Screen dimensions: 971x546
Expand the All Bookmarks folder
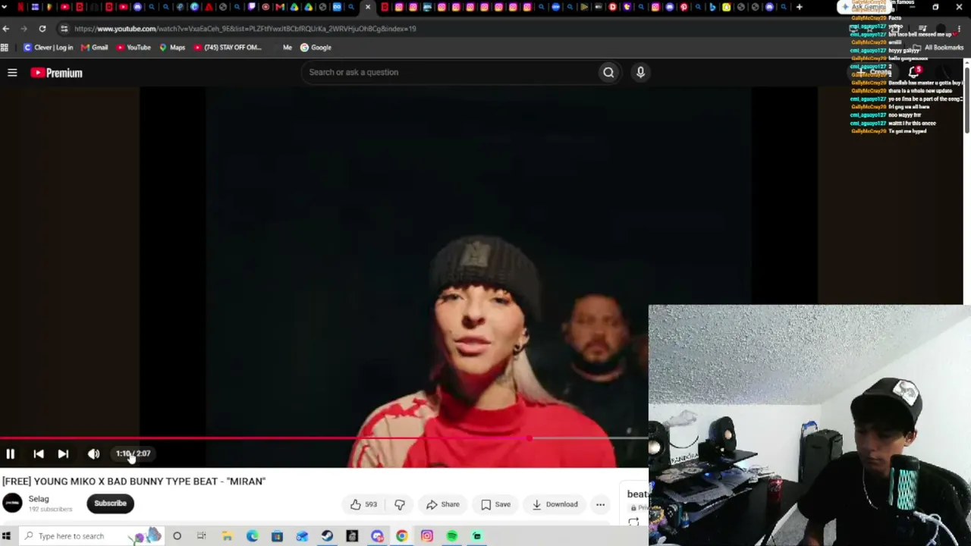939,47
